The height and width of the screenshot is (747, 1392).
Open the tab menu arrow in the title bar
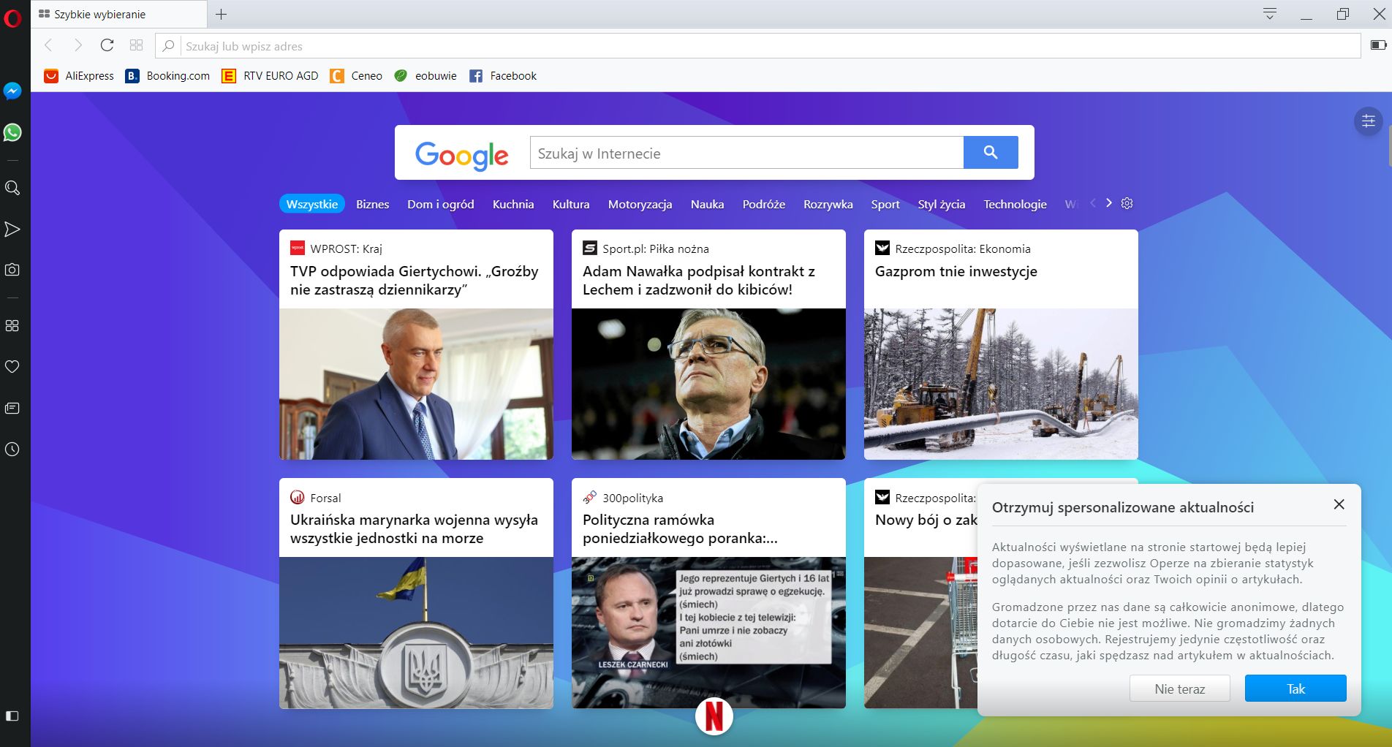(x=1270, y=14)
